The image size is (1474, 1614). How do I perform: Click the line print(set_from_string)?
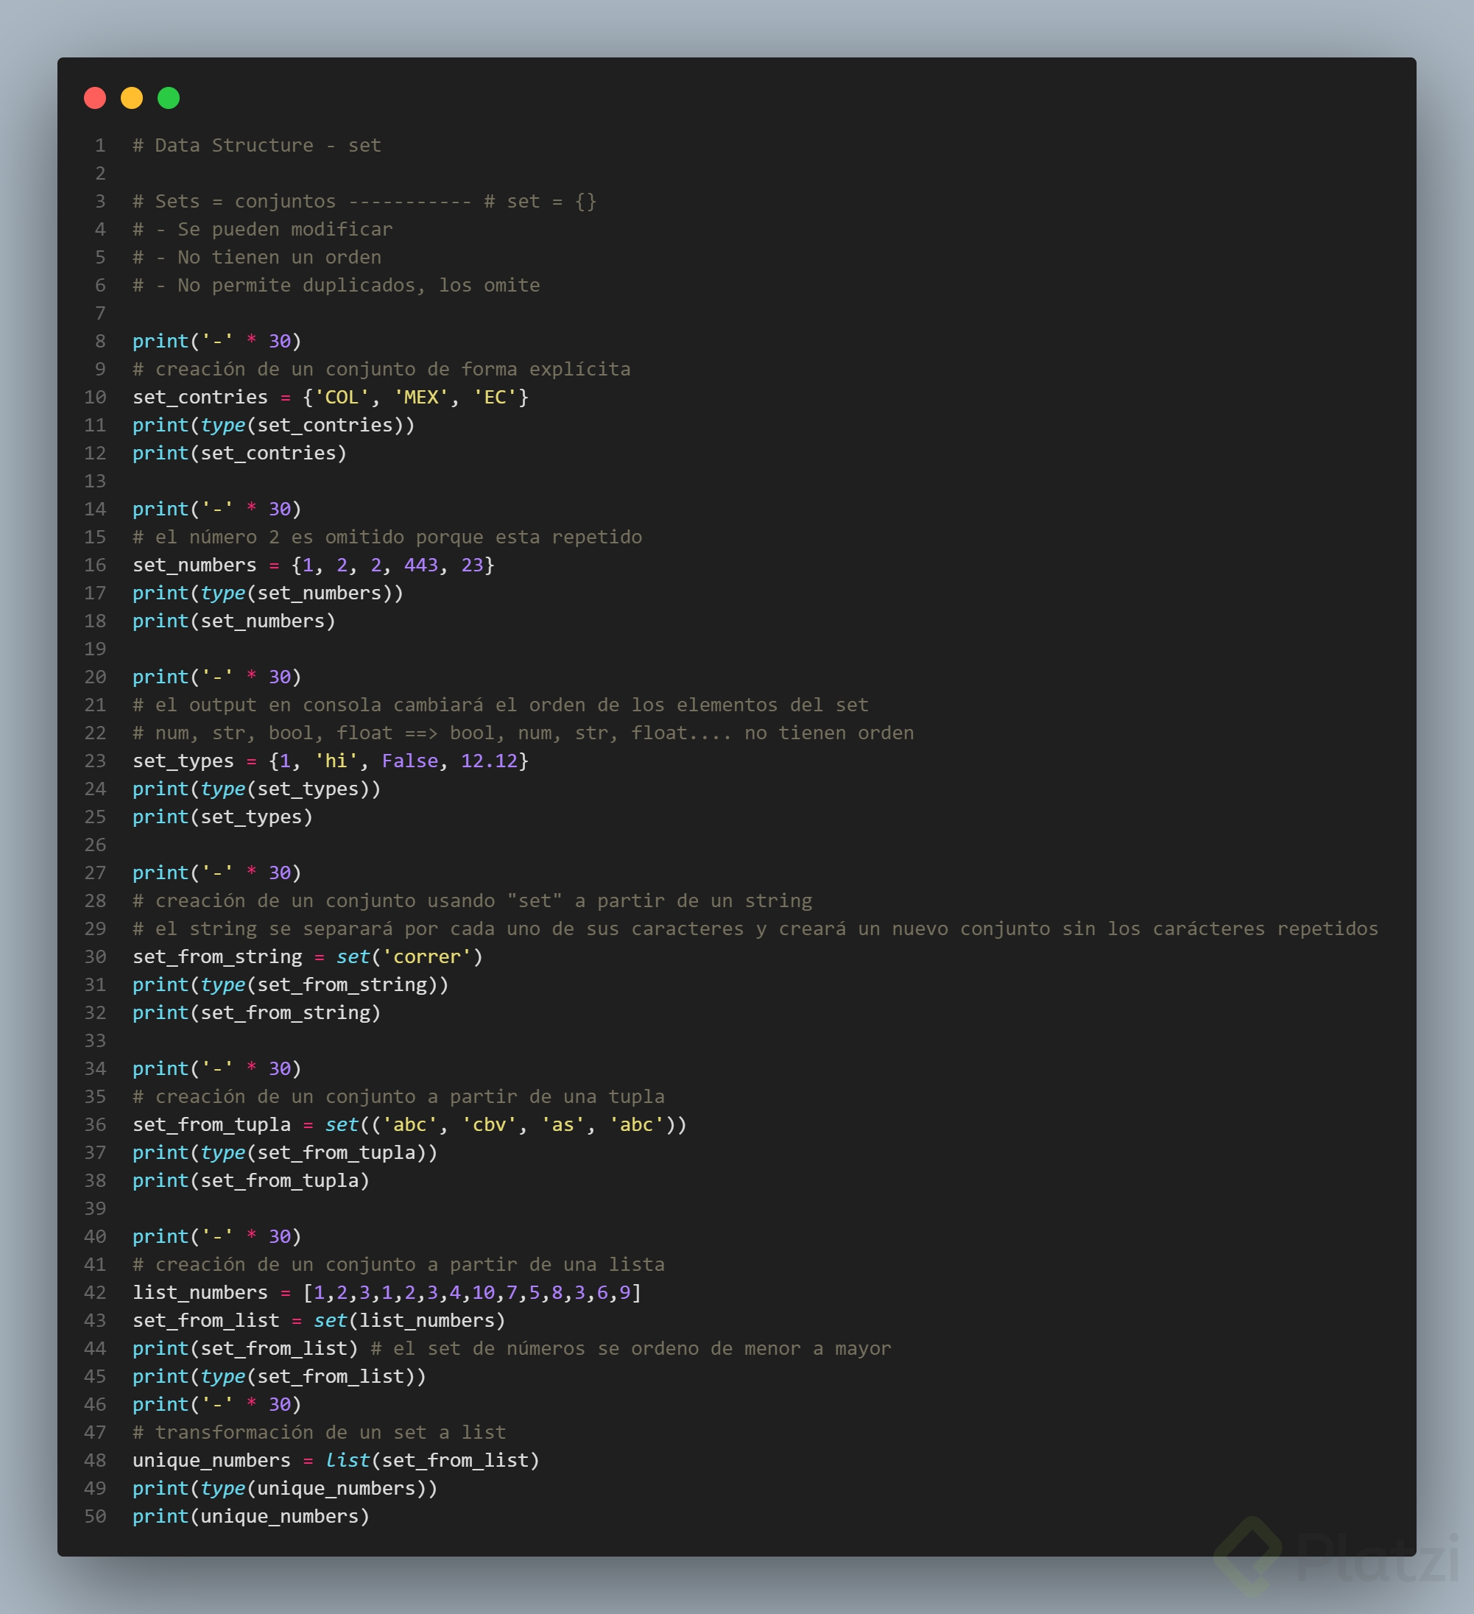[x=256, y=1012]
